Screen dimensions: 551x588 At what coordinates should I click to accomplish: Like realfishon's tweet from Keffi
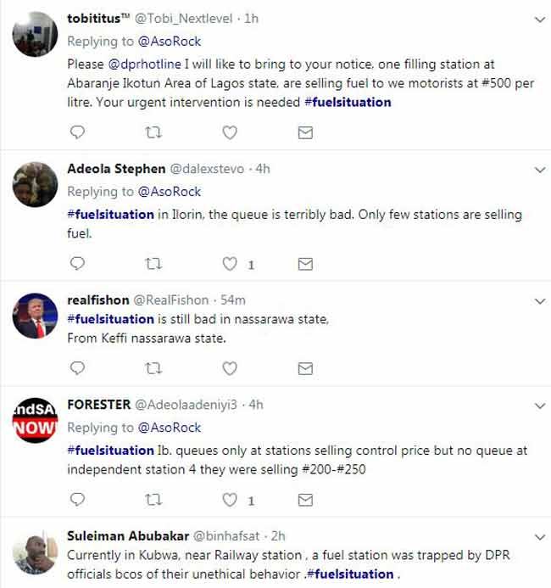(229, 367)
